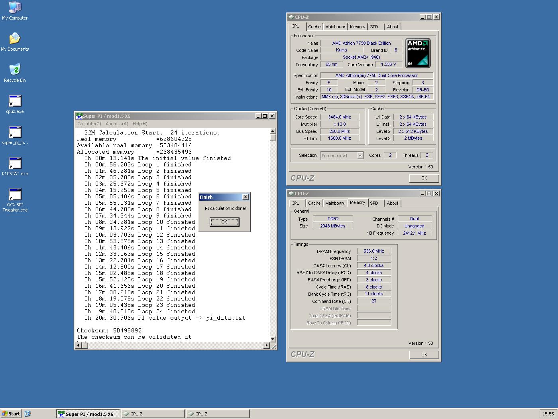
Task: Click the NB Frequency 2412.1 MHz field
Action: [x=415, y=233]
